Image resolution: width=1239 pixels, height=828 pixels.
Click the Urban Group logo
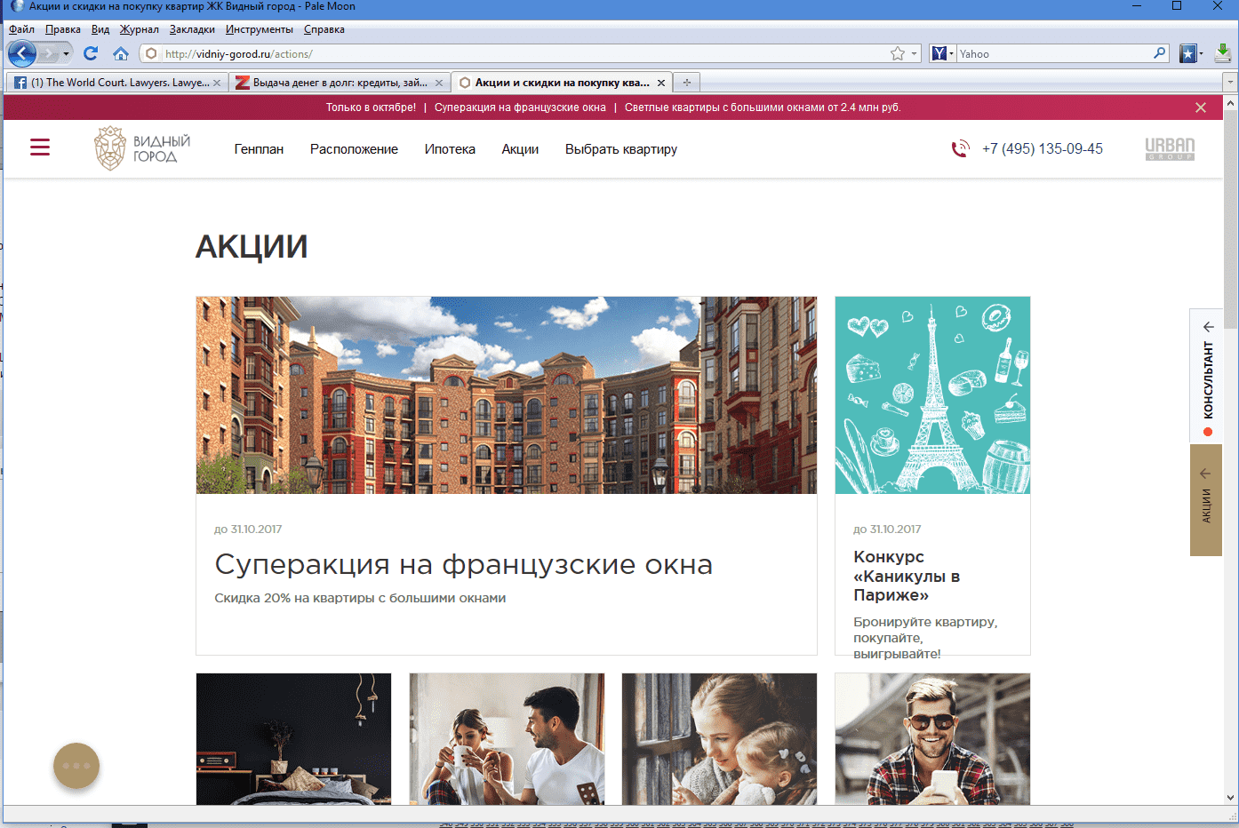1170,148
